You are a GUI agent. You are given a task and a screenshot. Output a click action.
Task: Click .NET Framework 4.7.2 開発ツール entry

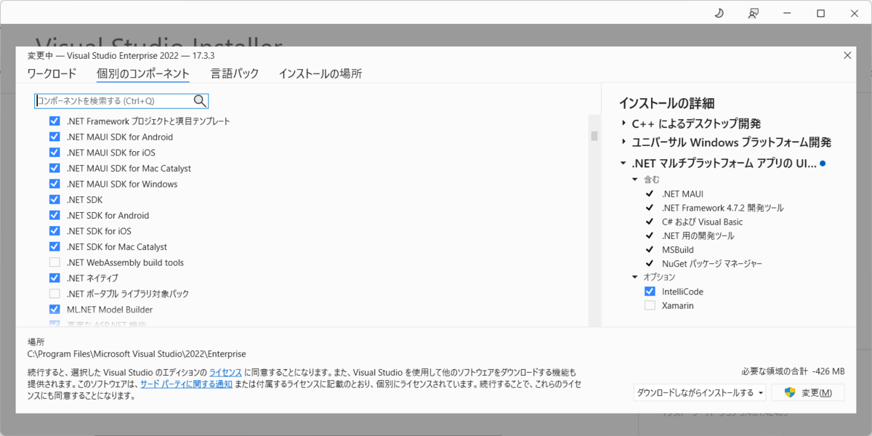tap(722, 208)
